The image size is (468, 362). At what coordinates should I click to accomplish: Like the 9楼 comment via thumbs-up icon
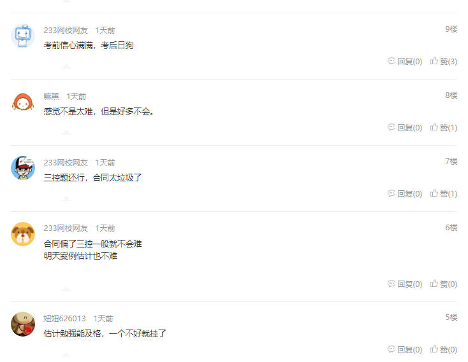(434, 60)
